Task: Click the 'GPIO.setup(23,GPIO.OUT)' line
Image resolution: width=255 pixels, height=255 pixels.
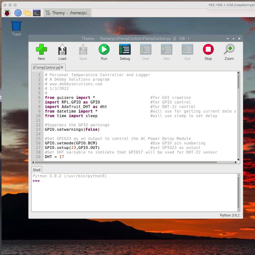Action: 72,148
